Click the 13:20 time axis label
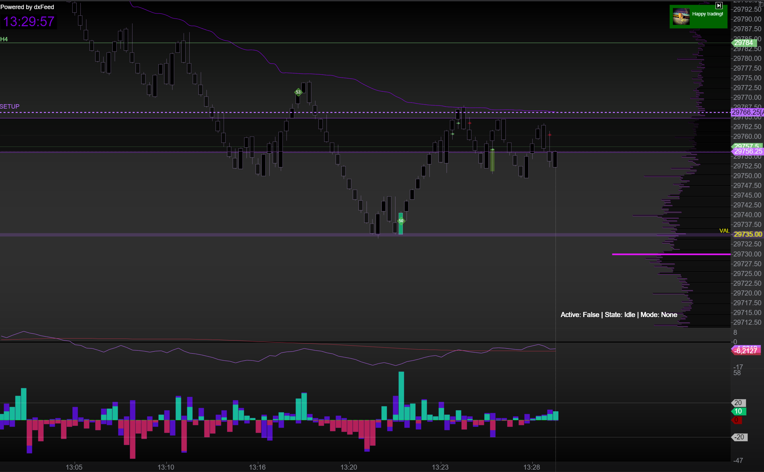764x472 pixels. pyautogui.click(x=349, y=467)
